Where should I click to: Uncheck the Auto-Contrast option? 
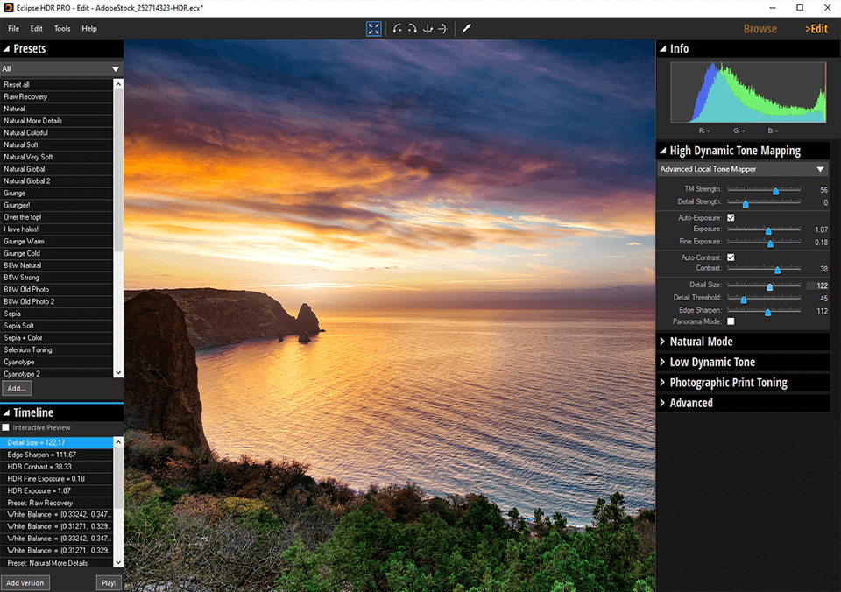[x=731, y=257]
